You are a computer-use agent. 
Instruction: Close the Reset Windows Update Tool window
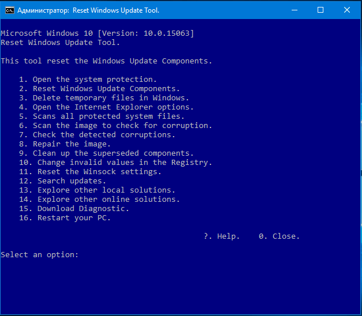[347, 10]
